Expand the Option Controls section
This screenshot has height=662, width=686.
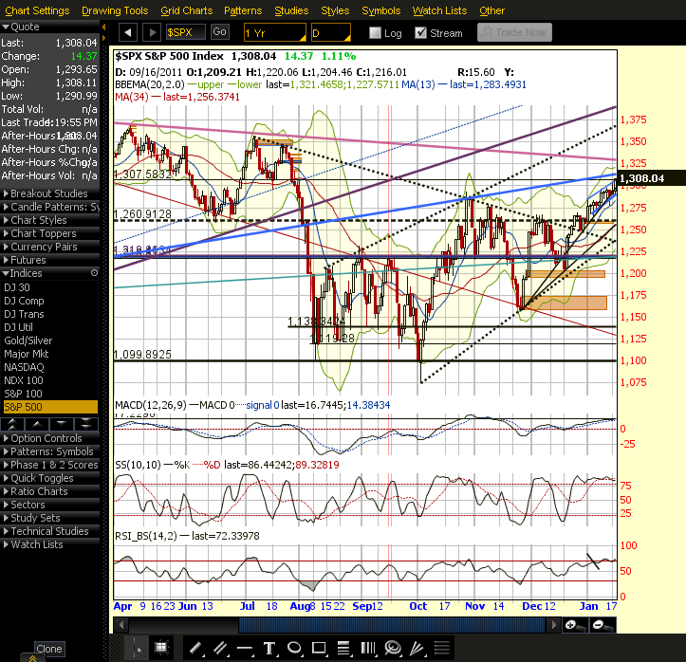[46, 438]
